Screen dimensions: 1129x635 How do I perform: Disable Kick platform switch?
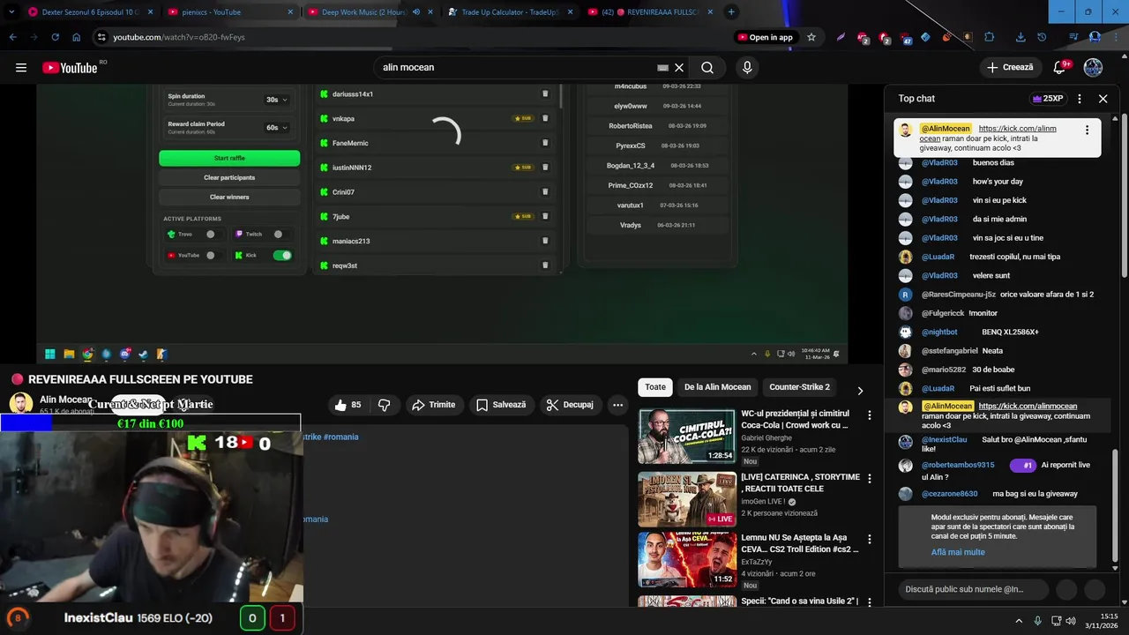point(282,256)
